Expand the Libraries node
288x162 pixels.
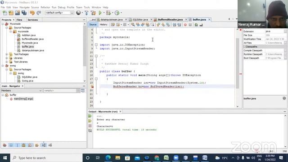(x=7, y=58)
